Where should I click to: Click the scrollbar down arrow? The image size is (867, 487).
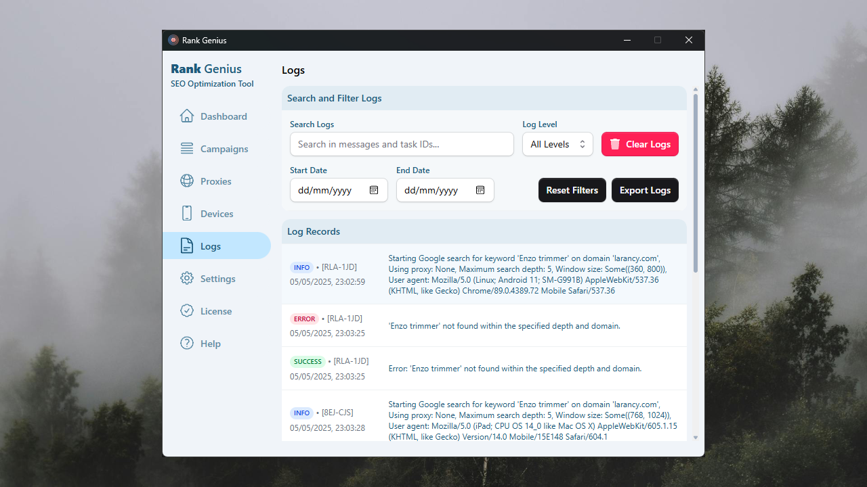(x=695, y=438)
